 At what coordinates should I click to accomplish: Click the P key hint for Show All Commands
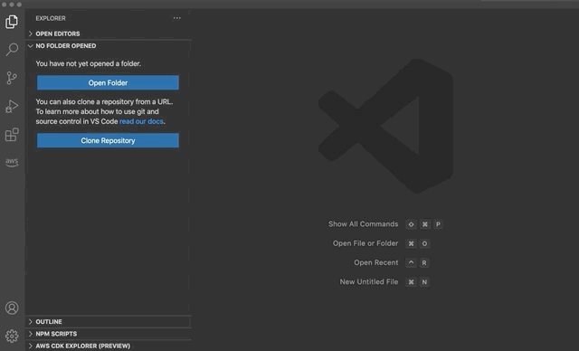[438, 224]
